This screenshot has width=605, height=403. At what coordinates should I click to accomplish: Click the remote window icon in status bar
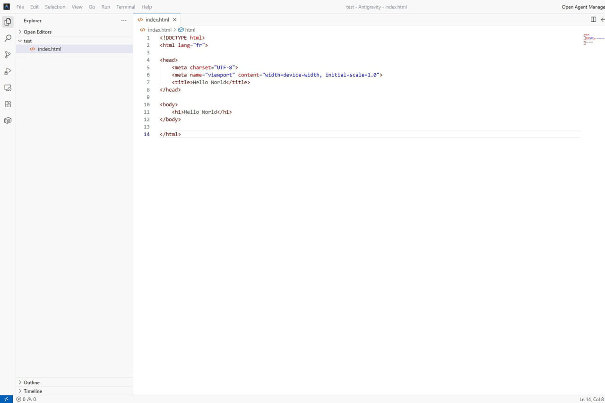pos(6,399)
